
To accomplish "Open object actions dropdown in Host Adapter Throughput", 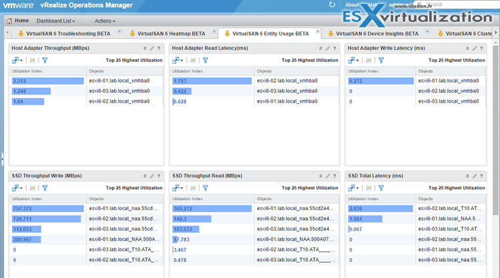I will pos(17,60).
